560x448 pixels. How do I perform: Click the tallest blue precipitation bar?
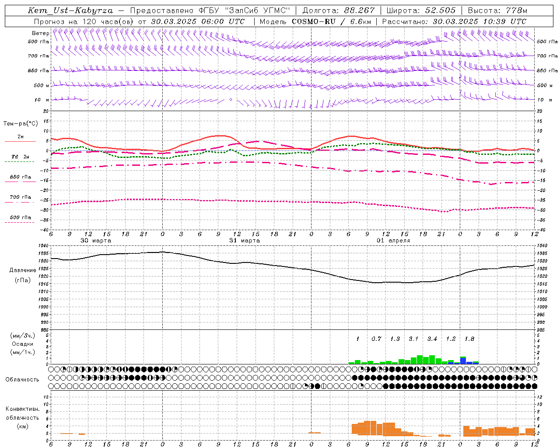(463, 360)
